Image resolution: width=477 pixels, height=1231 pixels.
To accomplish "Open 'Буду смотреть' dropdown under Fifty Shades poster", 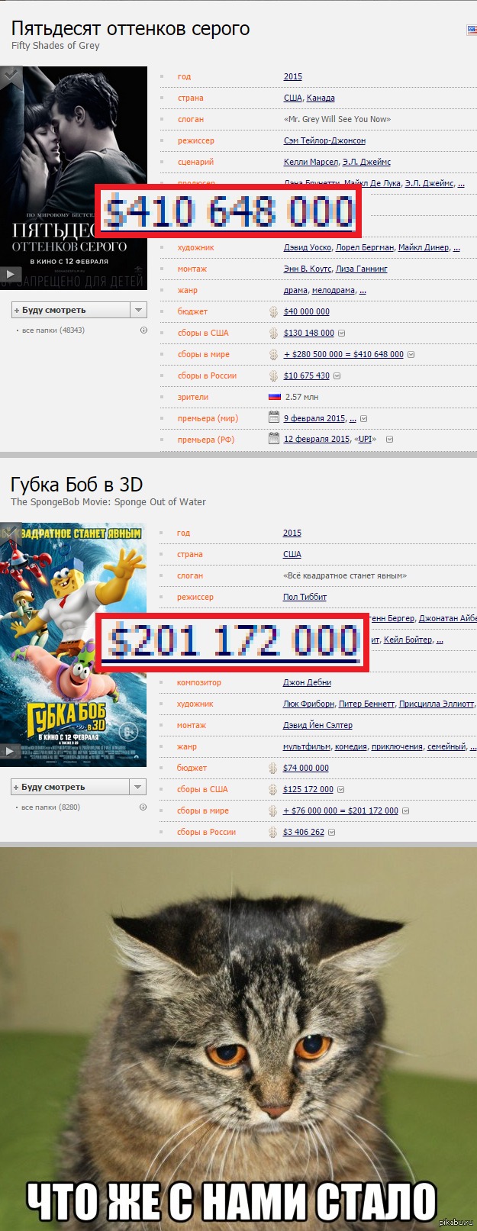I will pyautogui.click(x=138, y=310).
